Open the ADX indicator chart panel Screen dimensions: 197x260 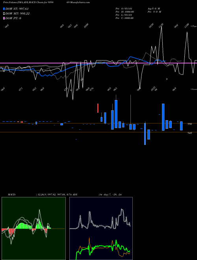(101, 228)
